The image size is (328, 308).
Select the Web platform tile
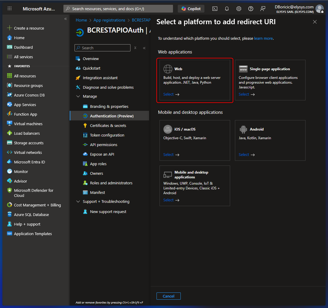click(x=195, y=80)
